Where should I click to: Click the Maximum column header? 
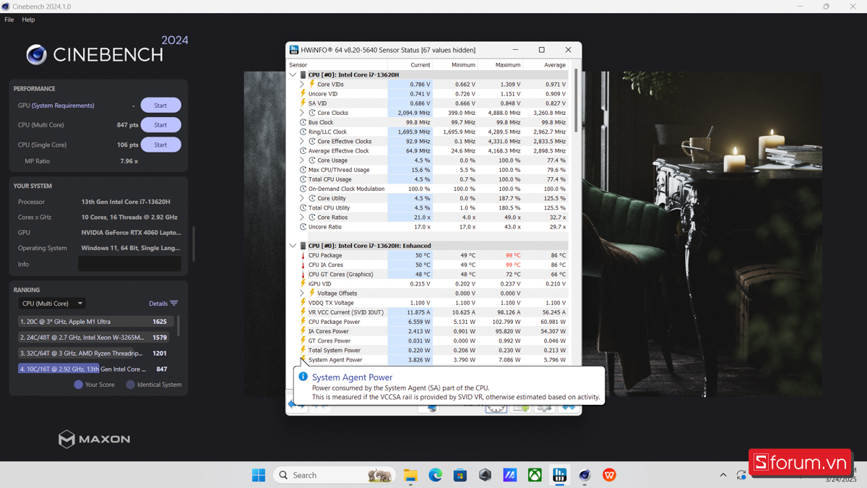[500, 65]
